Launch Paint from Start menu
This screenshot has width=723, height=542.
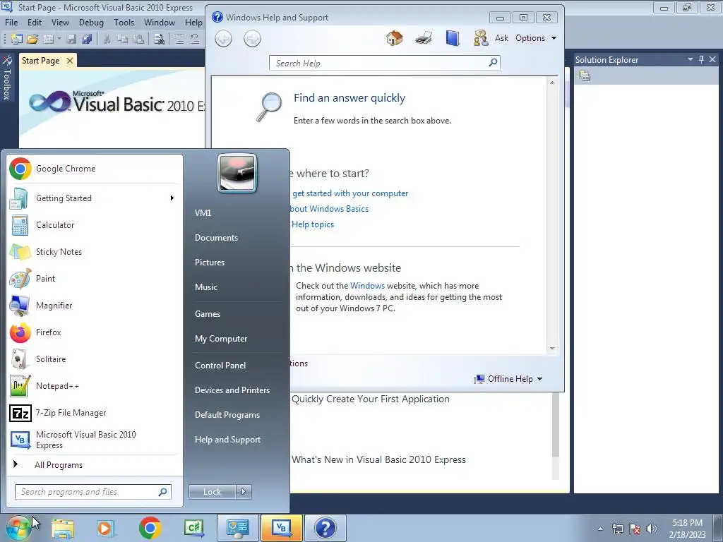coord(95,278)
